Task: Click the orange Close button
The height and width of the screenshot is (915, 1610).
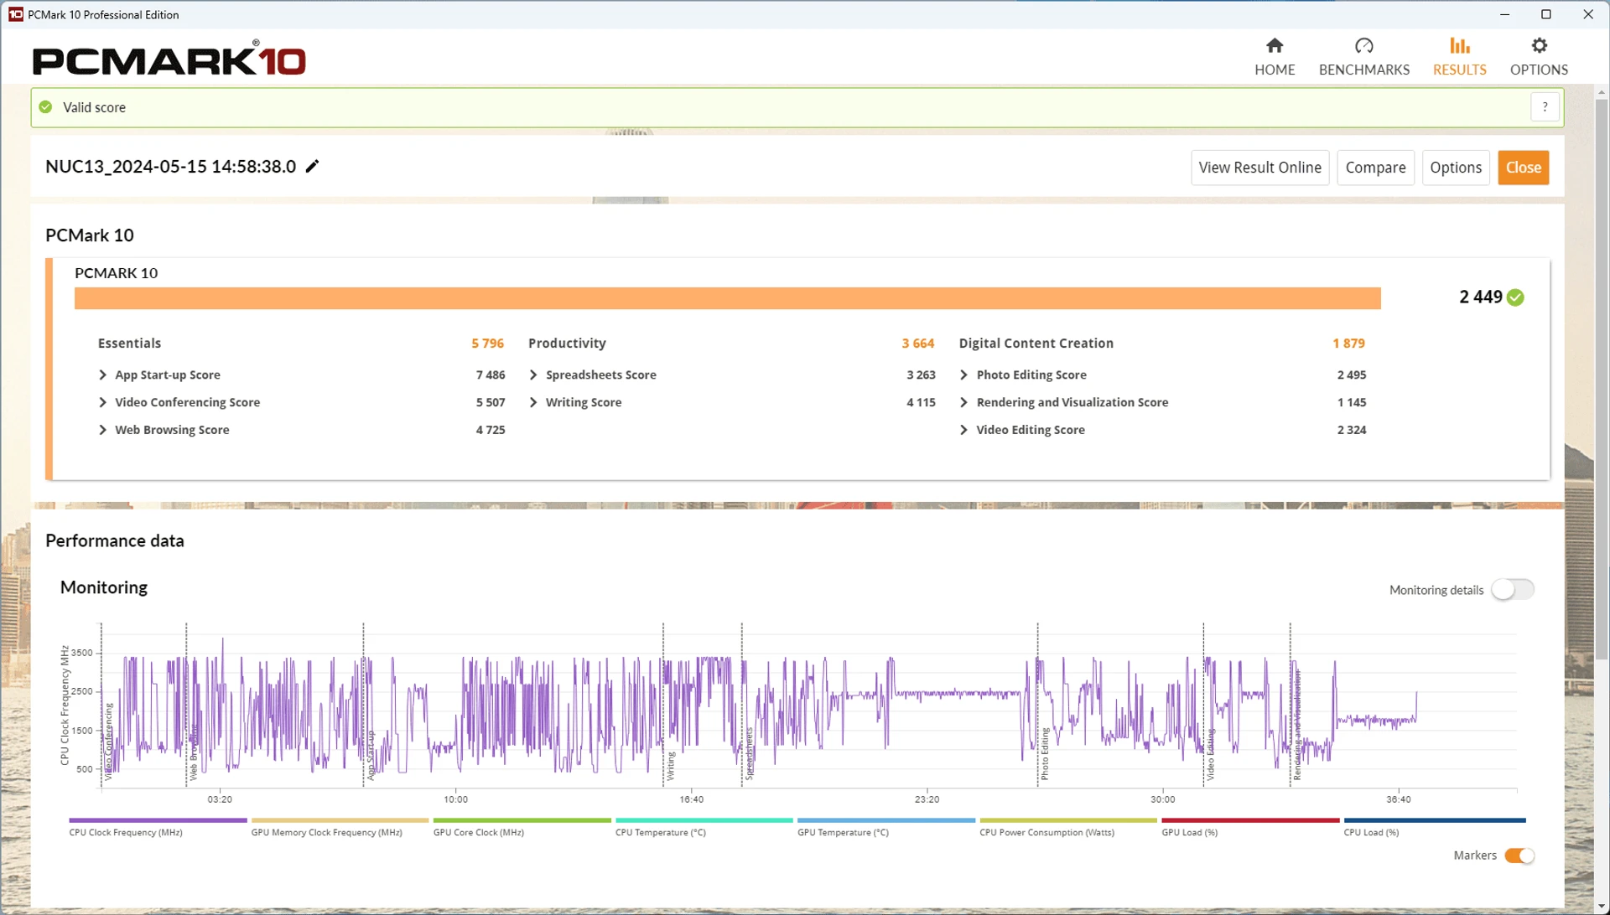Action: pos(1523,168)
